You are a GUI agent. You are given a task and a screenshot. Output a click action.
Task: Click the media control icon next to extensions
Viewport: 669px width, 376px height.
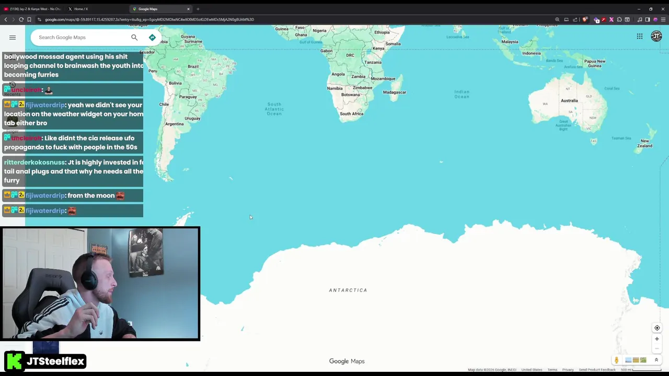[x=627, y=19]
